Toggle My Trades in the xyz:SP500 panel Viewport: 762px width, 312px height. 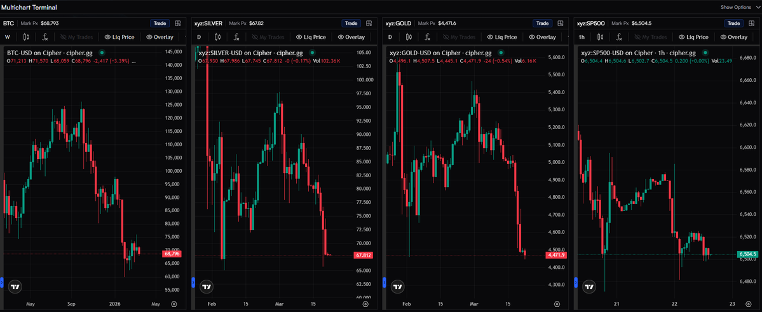pyautogui.click(x=651, y=37)
